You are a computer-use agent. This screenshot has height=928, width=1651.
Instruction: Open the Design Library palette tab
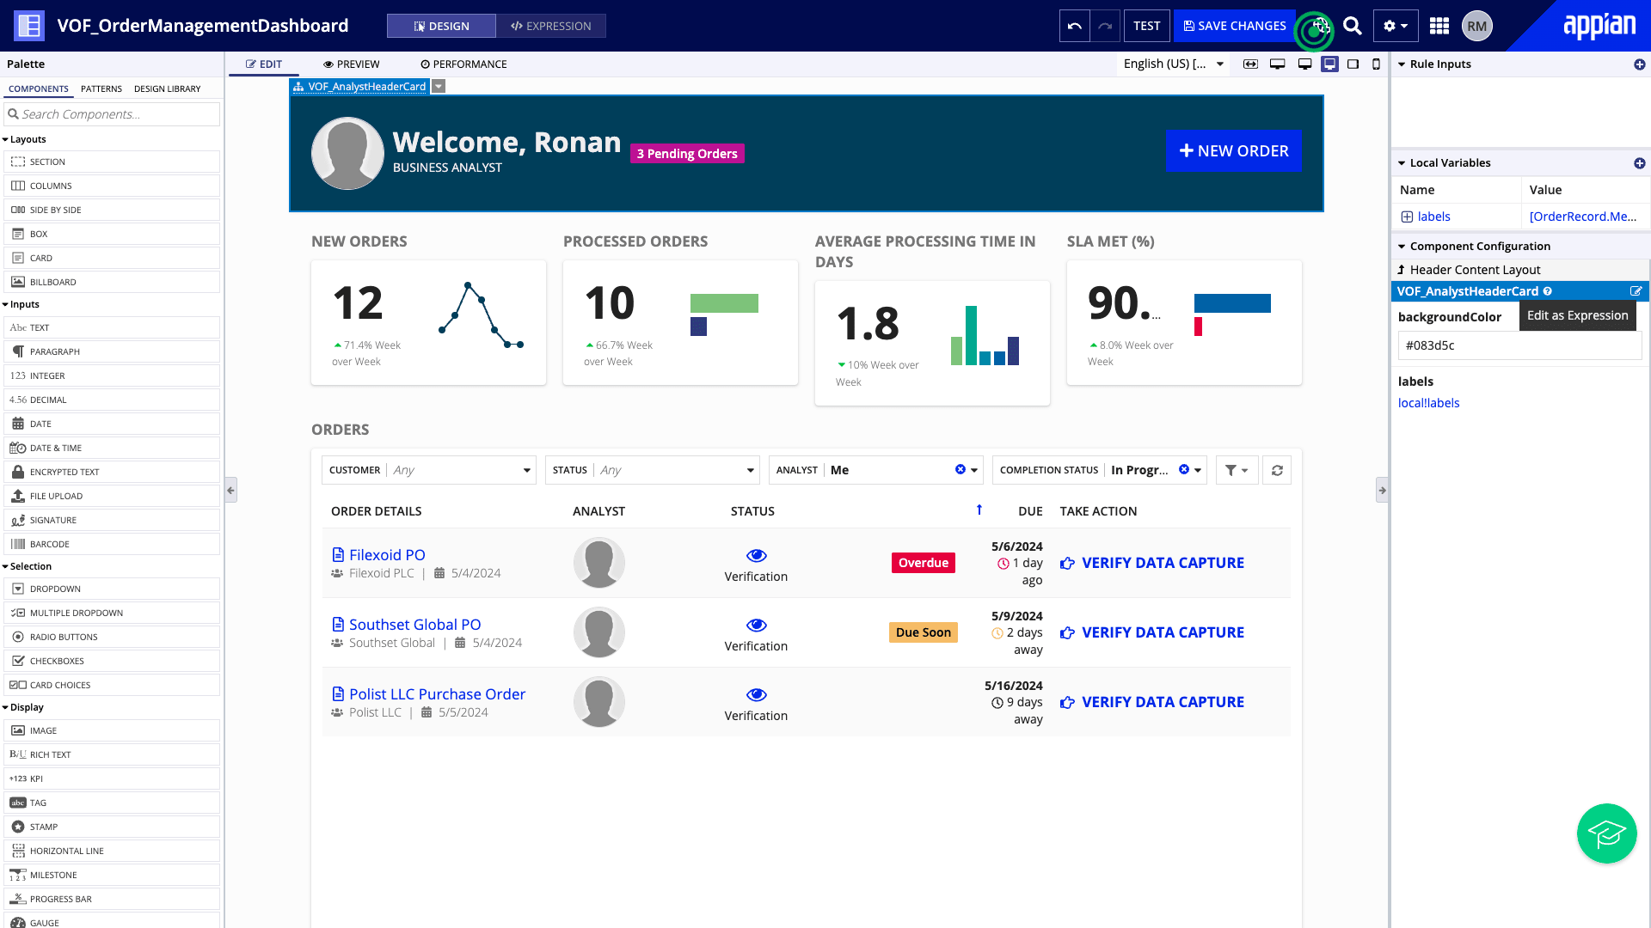pyautogui.click(x=167, y=89)
